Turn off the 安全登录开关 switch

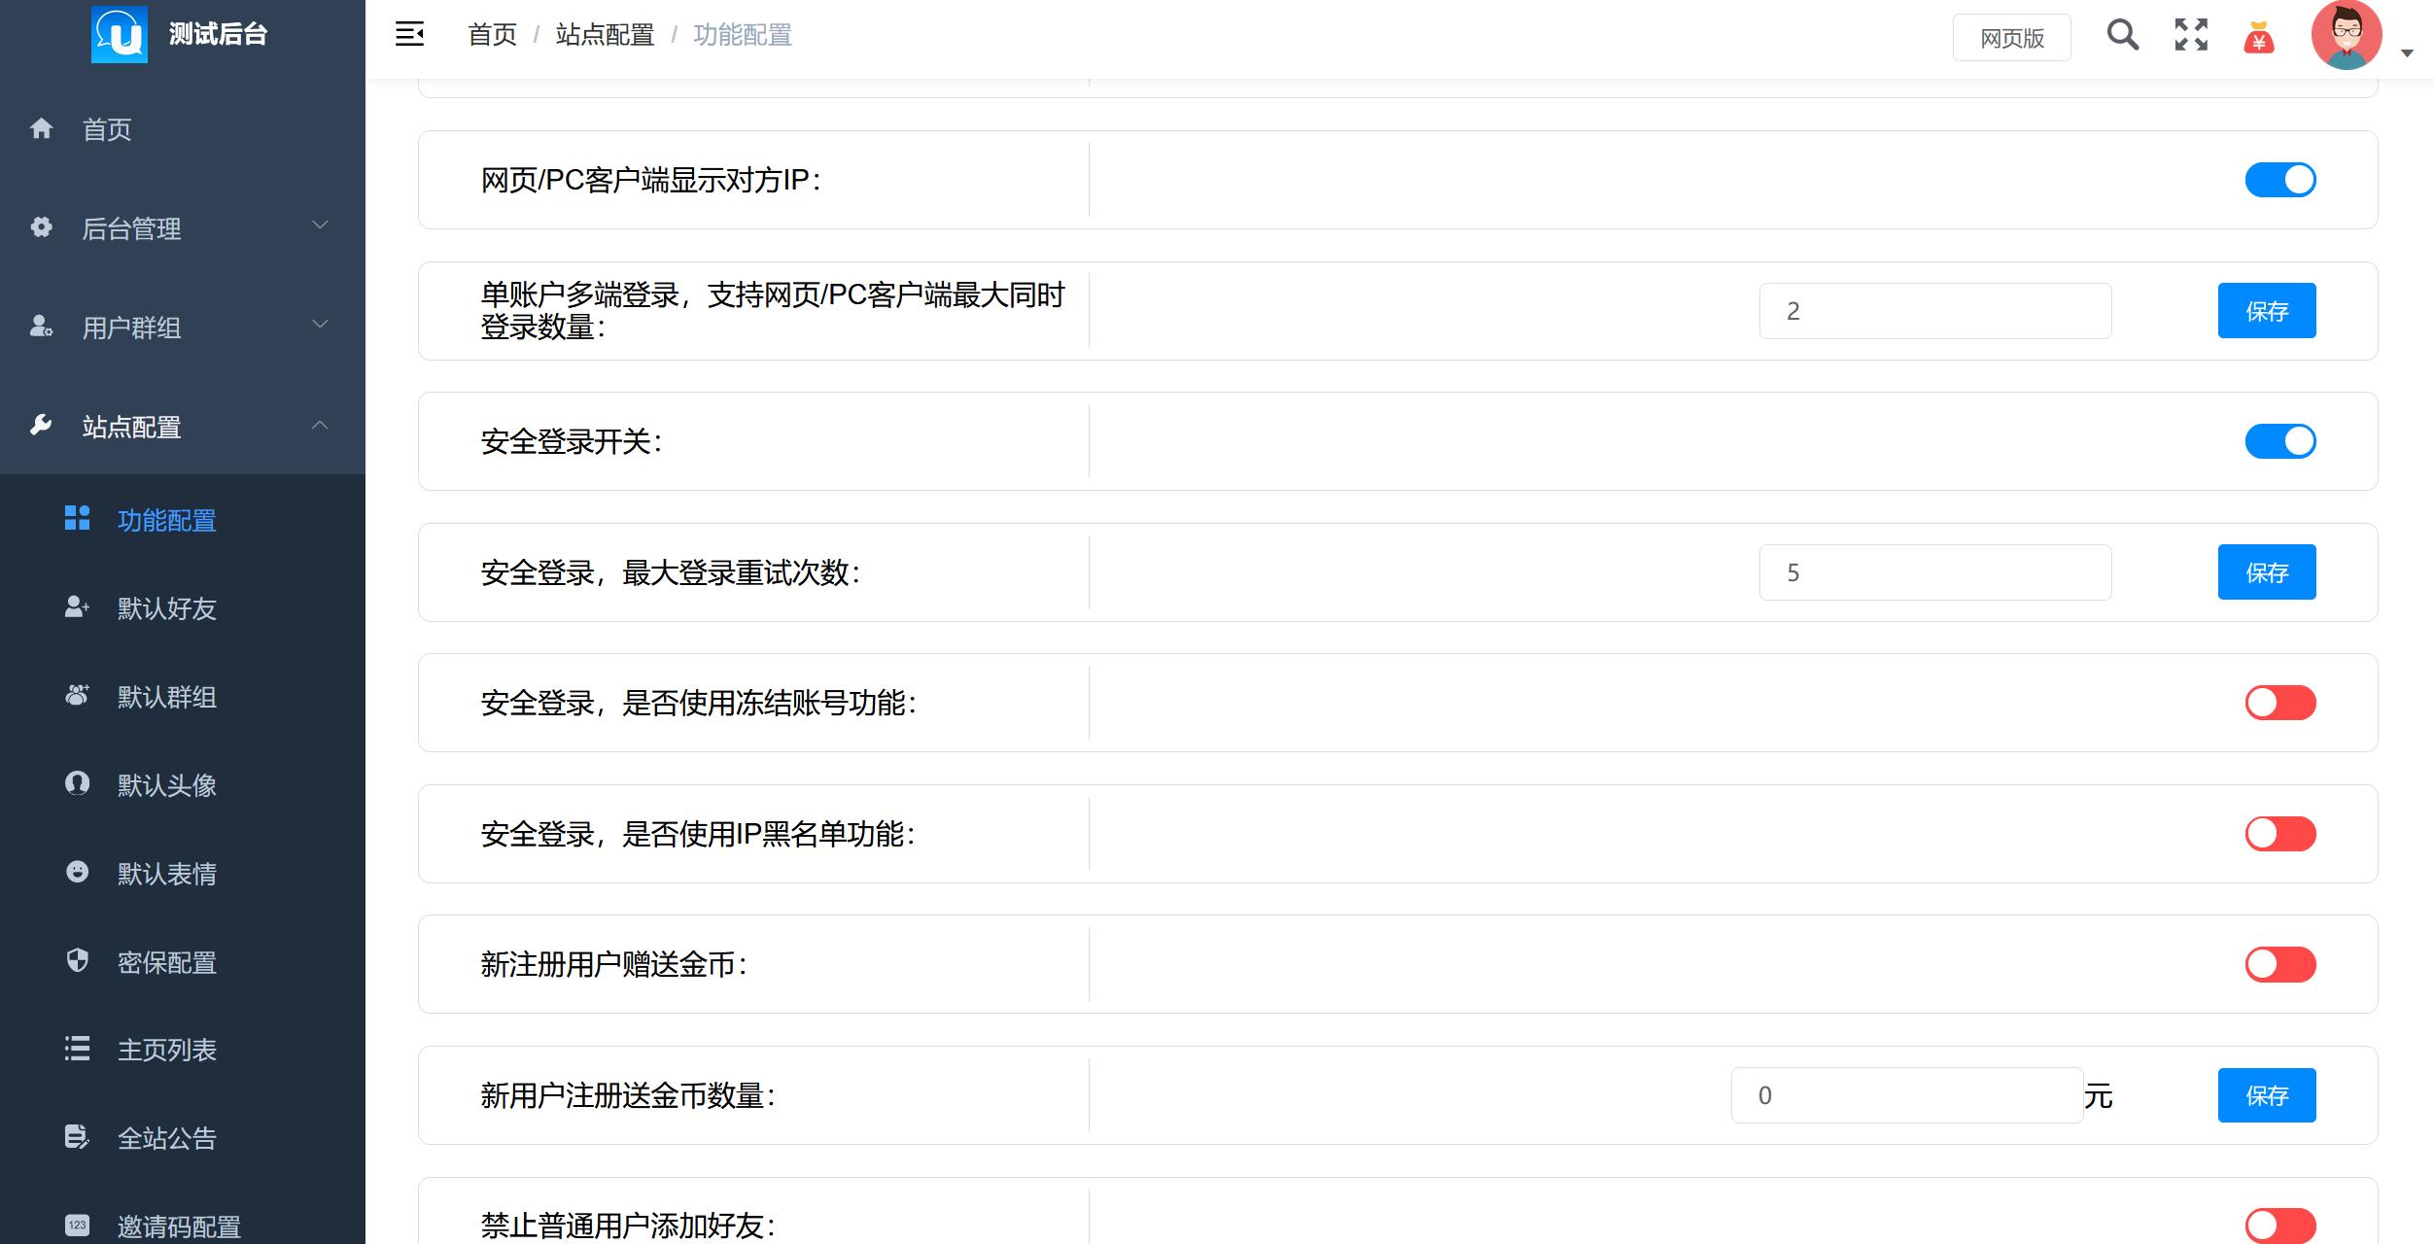[x=2279, y=440]
